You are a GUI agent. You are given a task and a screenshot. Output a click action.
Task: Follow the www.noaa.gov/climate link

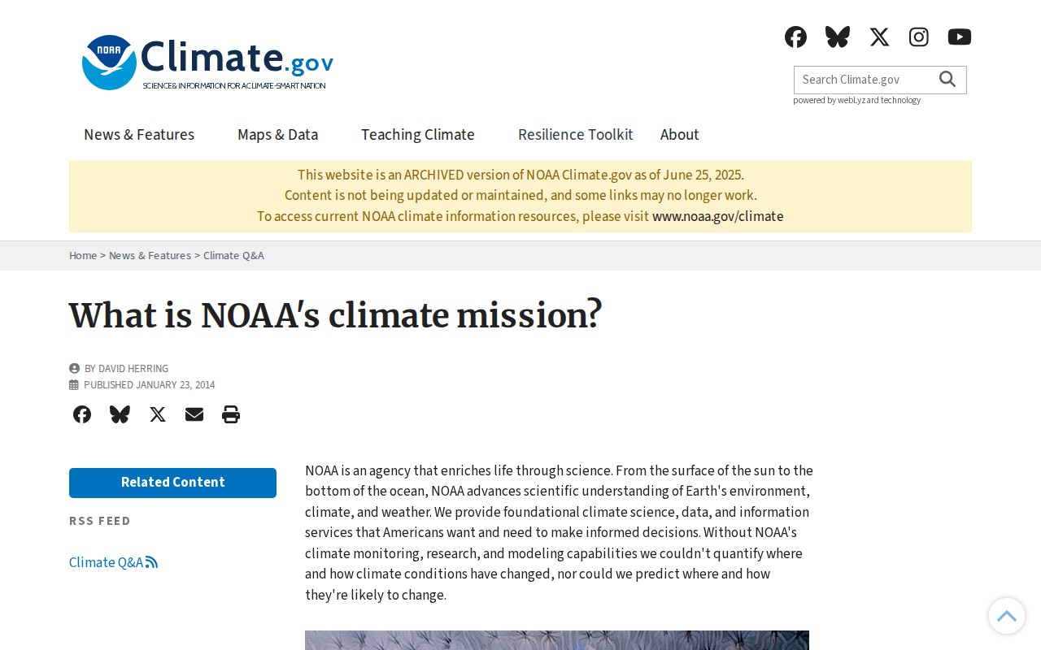pos(718,216)
